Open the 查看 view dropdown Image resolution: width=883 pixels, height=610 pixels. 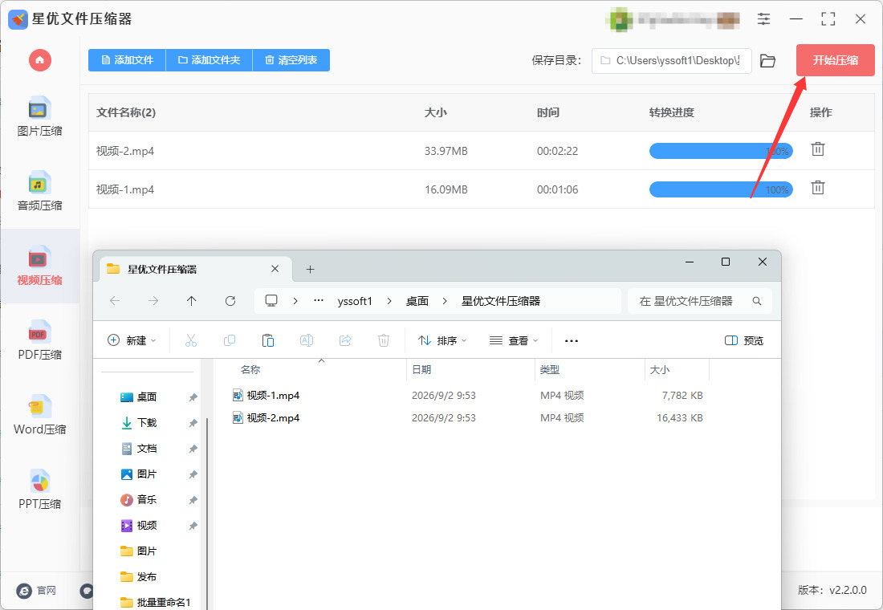click(514, 340)
